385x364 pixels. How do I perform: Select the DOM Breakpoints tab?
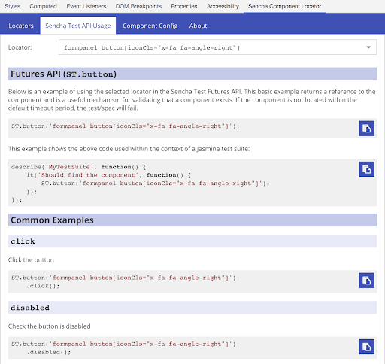coord(138,6)
